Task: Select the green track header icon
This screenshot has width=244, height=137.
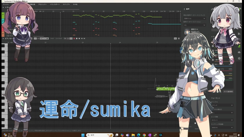Action: (3, 15)
